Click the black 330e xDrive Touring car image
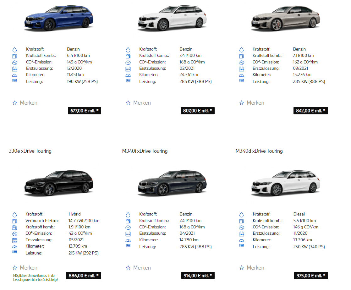The width and height of the screenshot is (351, 290). pyautogui.click(x=59, y=183)
